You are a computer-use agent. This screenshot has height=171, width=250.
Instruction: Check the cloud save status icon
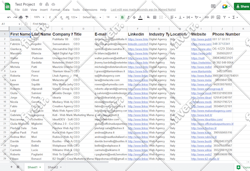(x=53, y=4)
